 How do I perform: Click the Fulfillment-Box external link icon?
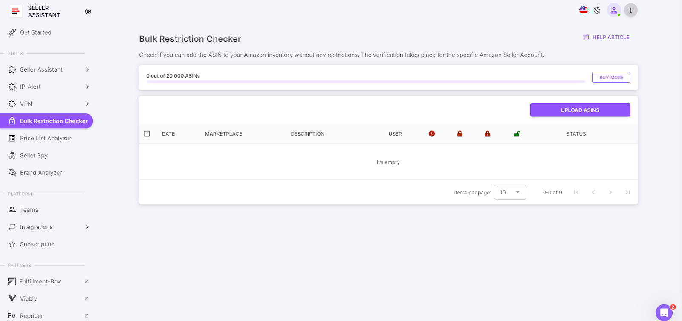pos(87,281)
